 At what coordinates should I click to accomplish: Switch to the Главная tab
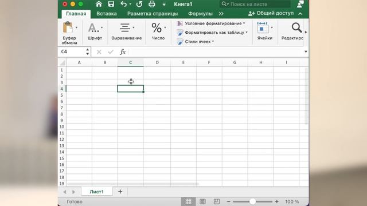[x=76, y=14]
